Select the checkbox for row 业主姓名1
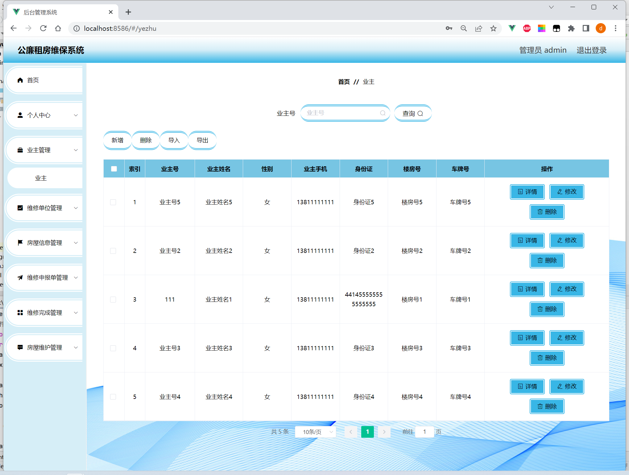 pyautogui.click(x=113, y=299)
